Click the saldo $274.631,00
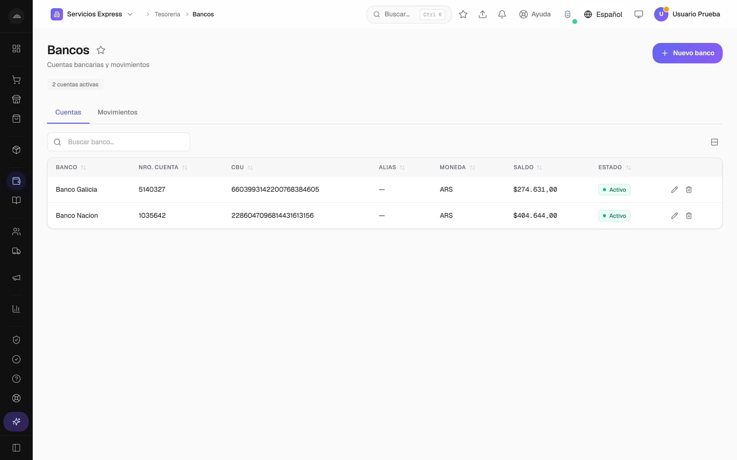Screen dimensions: 737x460 pos(535,190)
